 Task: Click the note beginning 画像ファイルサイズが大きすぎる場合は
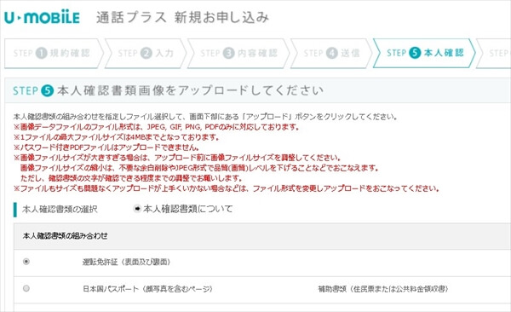coord(177,158)
